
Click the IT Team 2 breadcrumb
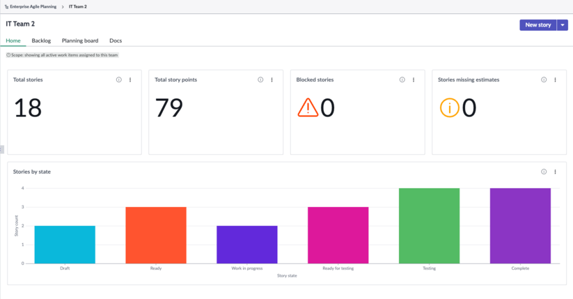pyautogui.click(x=78, y=6)
